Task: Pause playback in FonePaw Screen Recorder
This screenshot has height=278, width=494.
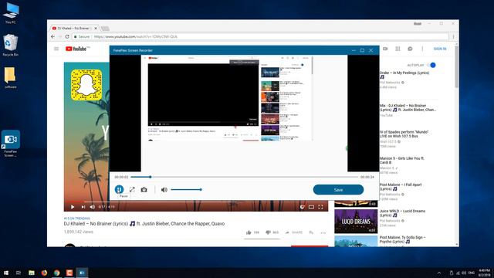Action: [x=119, y=189]
